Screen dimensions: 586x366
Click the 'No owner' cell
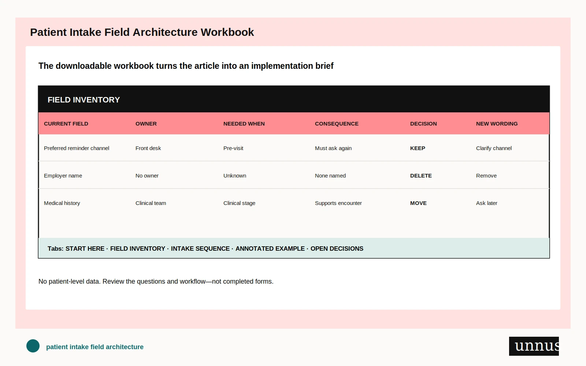(147, 176)
